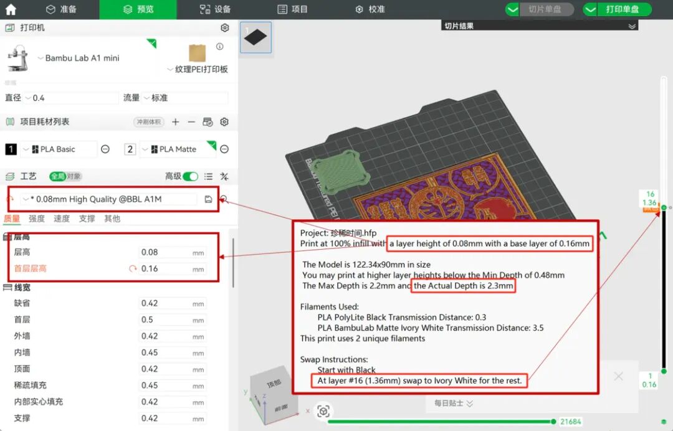Switch the 全局/对象 scope toggle
The height and width of the screenshot is (431, 673).
coord(65,176)
